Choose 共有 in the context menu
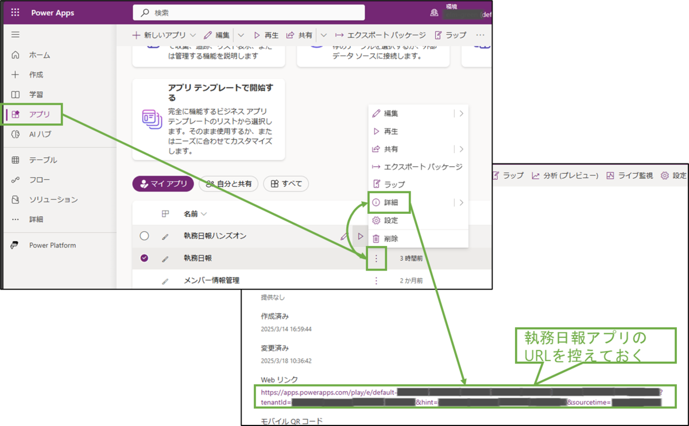The height and width of the screenshot is (426, 689). tap(391, 149)
